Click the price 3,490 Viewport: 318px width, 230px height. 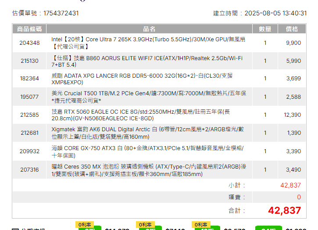[x=293, y=170]
